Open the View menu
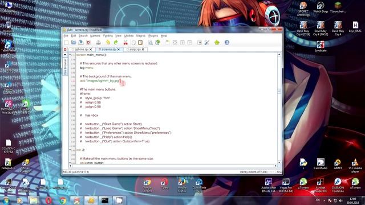Viewport: 365px width, 205px height. coord(119,36)
